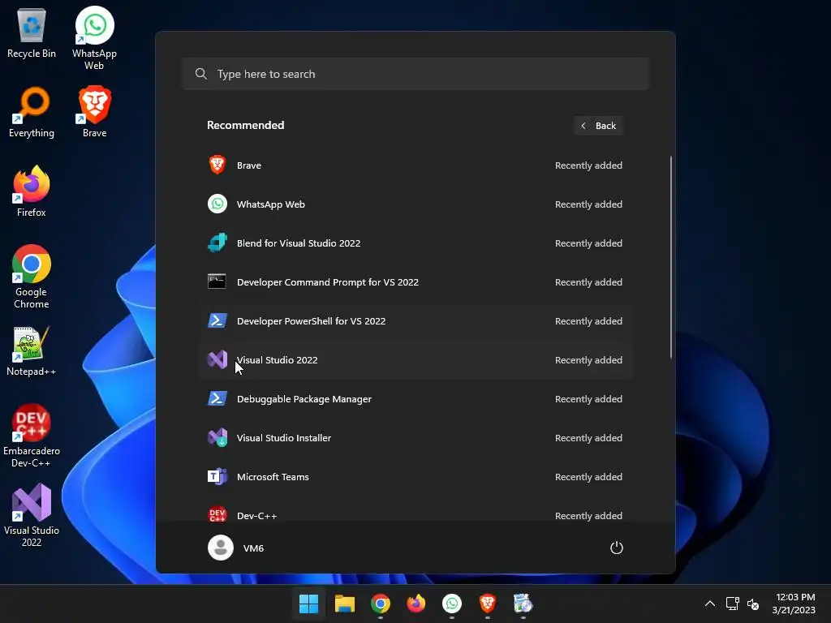831x623 pixels.
Task: Click the muted volume tray icon
Action: (753, 604)
